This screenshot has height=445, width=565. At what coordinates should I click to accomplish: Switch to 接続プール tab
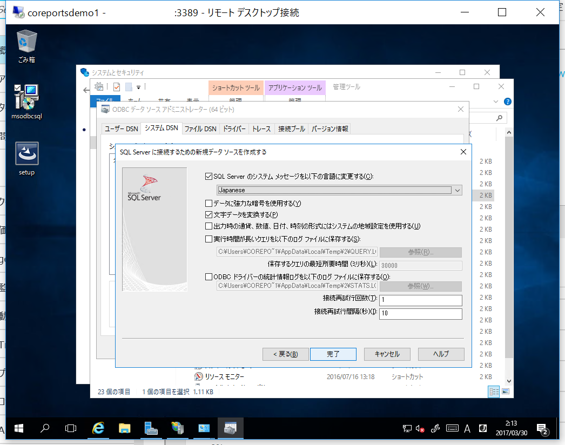(292, 129)
